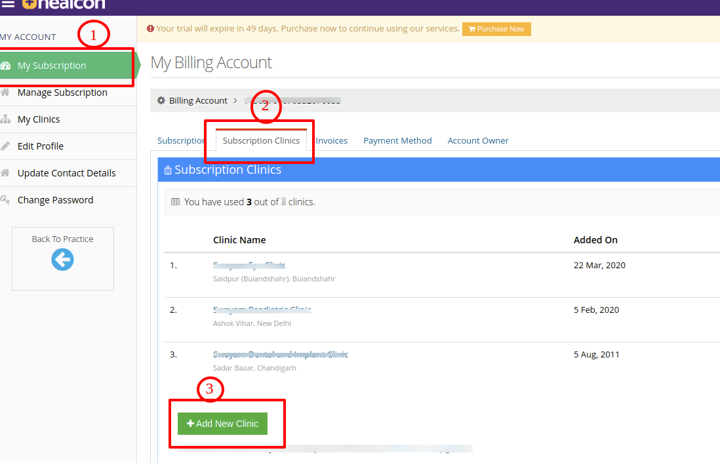Click the dashboard icon next to My Subscription

[5, 66]
